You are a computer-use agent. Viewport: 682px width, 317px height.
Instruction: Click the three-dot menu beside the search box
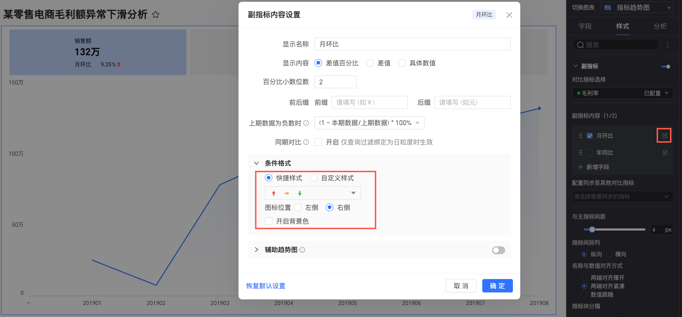point(668,45)
